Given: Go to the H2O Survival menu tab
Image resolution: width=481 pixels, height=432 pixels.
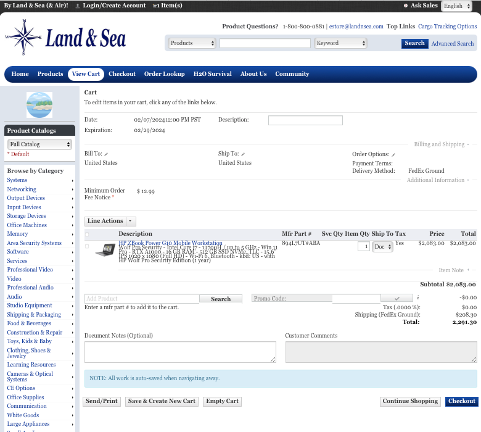Looking at the screenshot, I should click(x=212, y=74).
